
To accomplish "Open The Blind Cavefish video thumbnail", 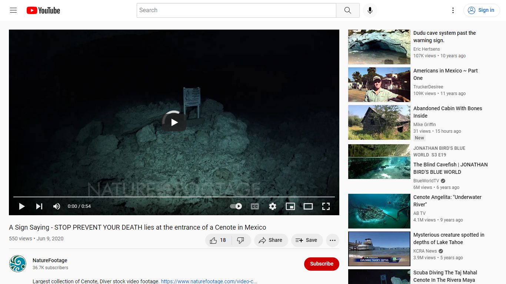I will click(379, 162).
